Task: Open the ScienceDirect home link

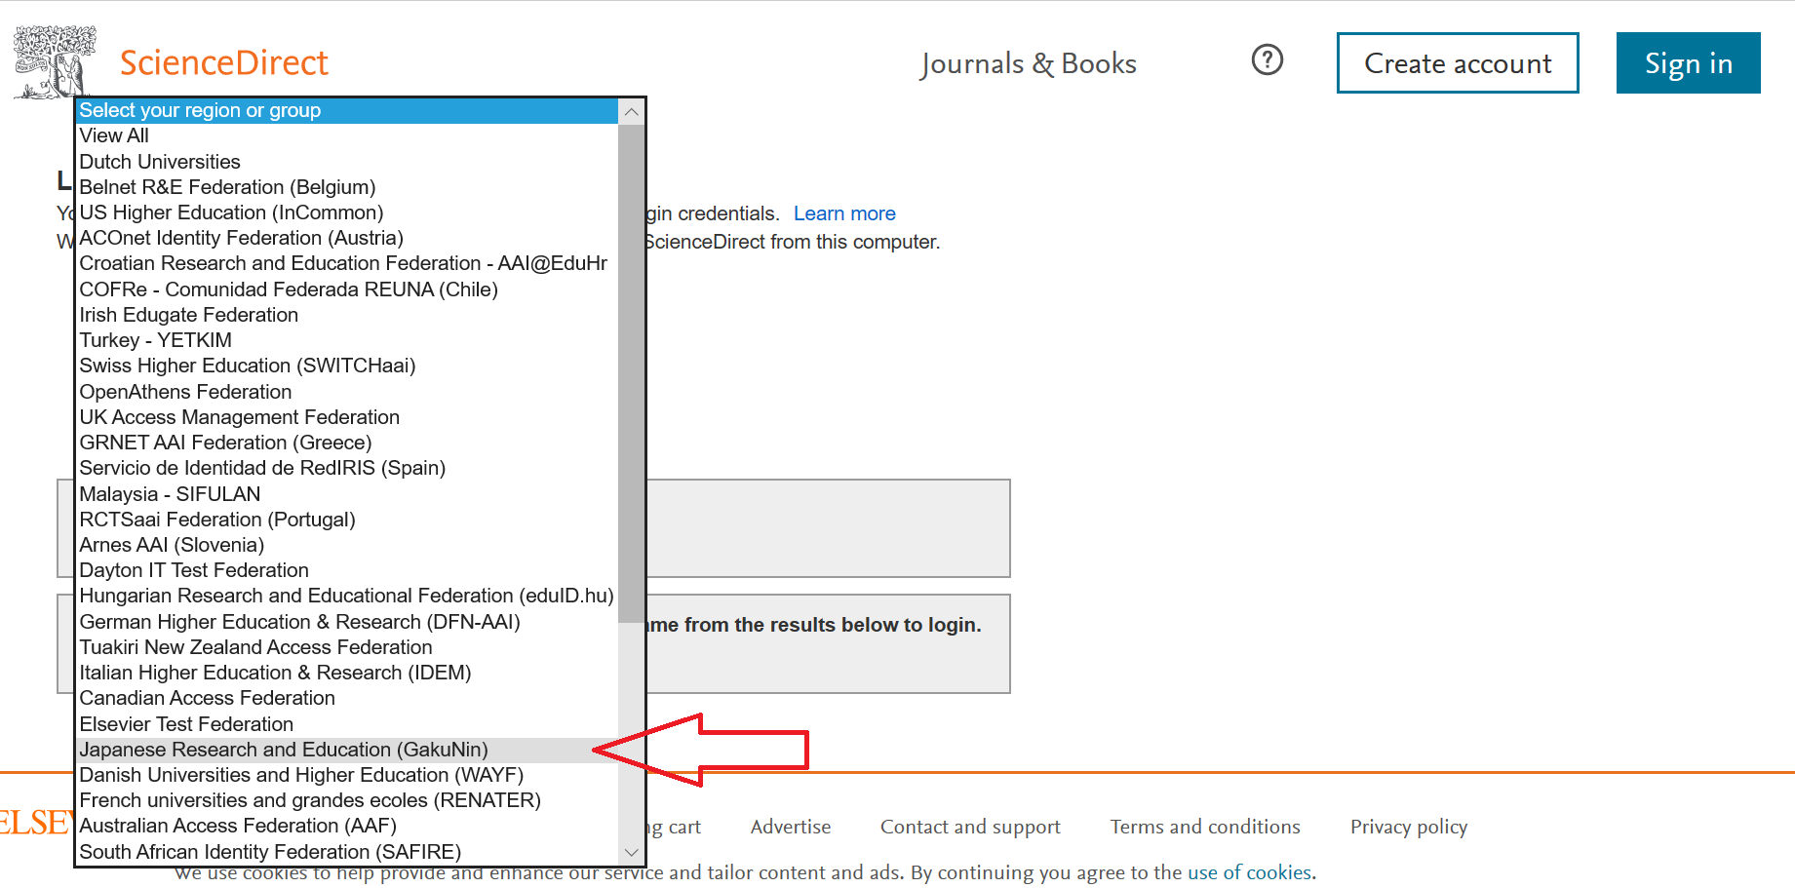Action: point(223,62)
